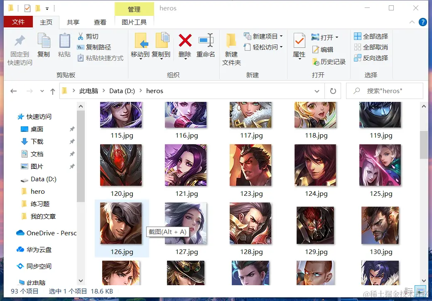Click the Edit (编辑) ribbon button
The height and width of the screenshot is (301, 432).
click(x=323, y=49)
